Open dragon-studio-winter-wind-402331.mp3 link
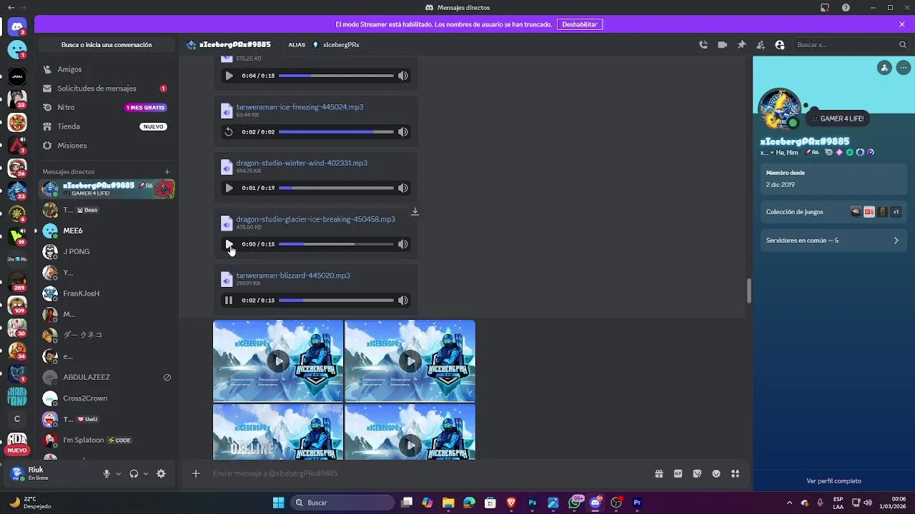The image size is (915, 514). (x=302, y=163)
